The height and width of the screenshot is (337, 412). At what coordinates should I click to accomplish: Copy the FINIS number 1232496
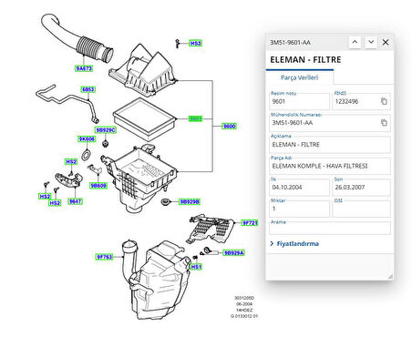coord(384,101)
